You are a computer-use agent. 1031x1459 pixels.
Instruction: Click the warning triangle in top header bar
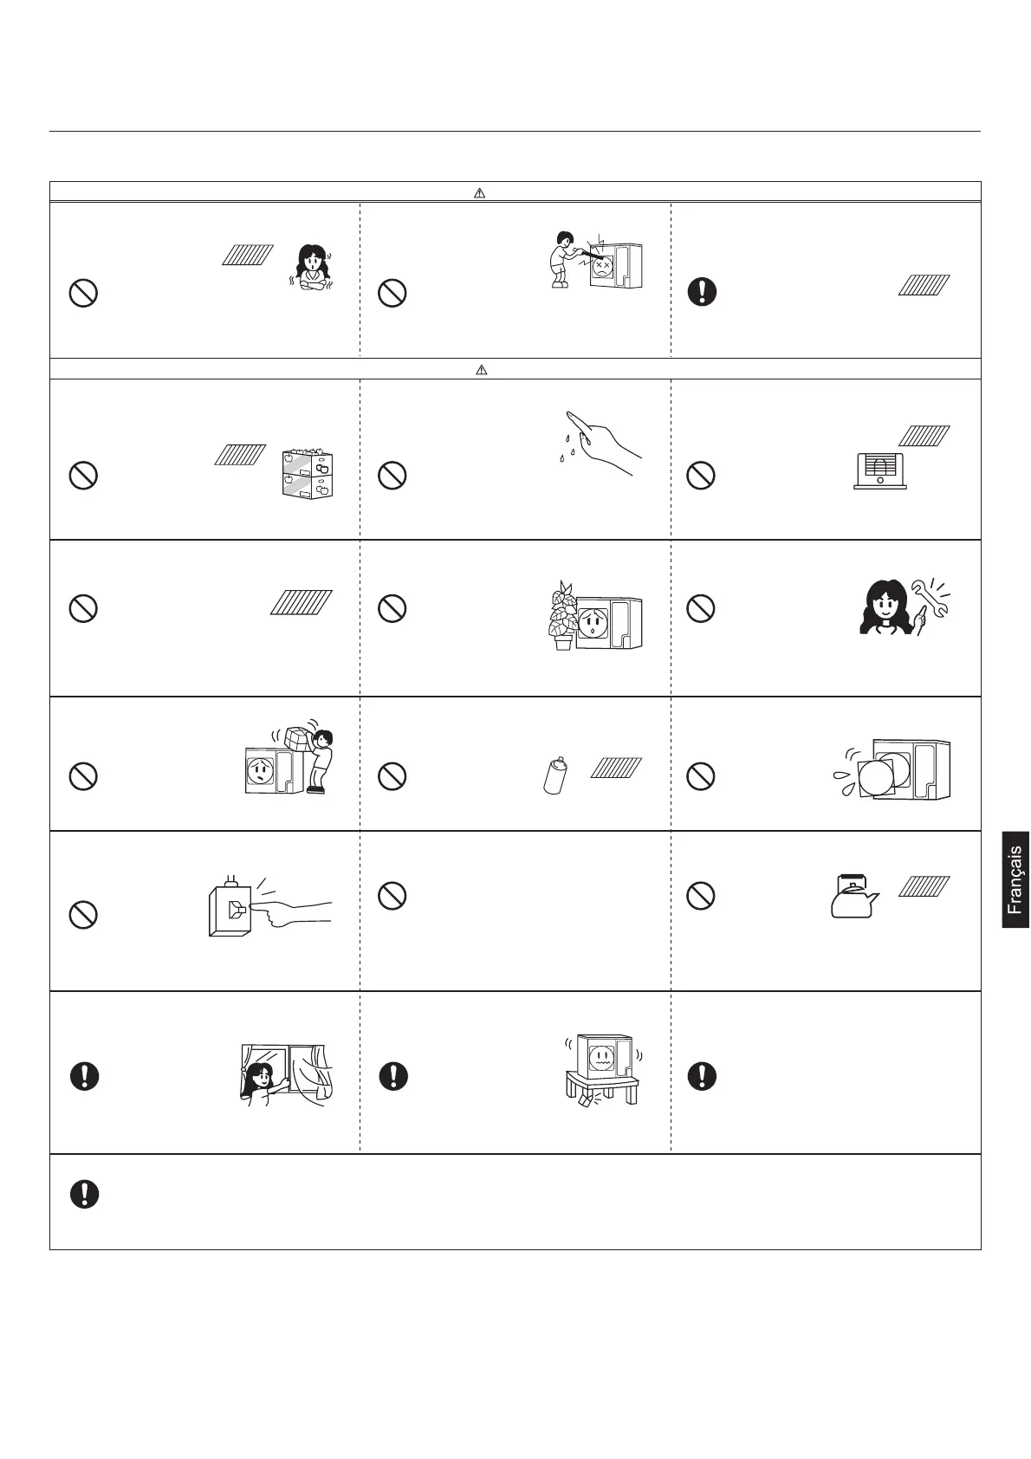pyautogui.click(x=479, y=192)
